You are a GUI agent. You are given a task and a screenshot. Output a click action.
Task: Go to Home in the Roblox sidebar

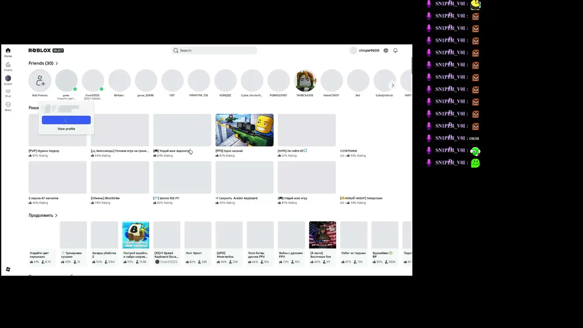8,52
